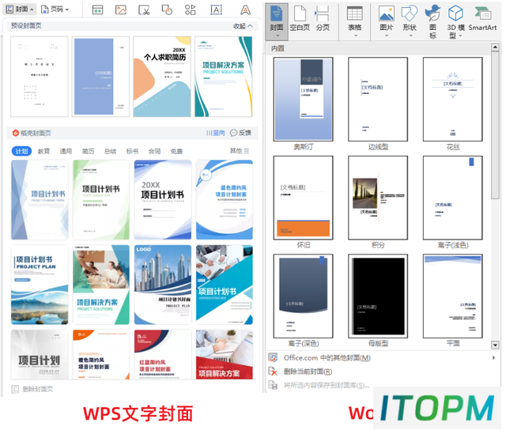Click the WPS insert picture icon
The image size is (506, 434).
pos(121,9)
